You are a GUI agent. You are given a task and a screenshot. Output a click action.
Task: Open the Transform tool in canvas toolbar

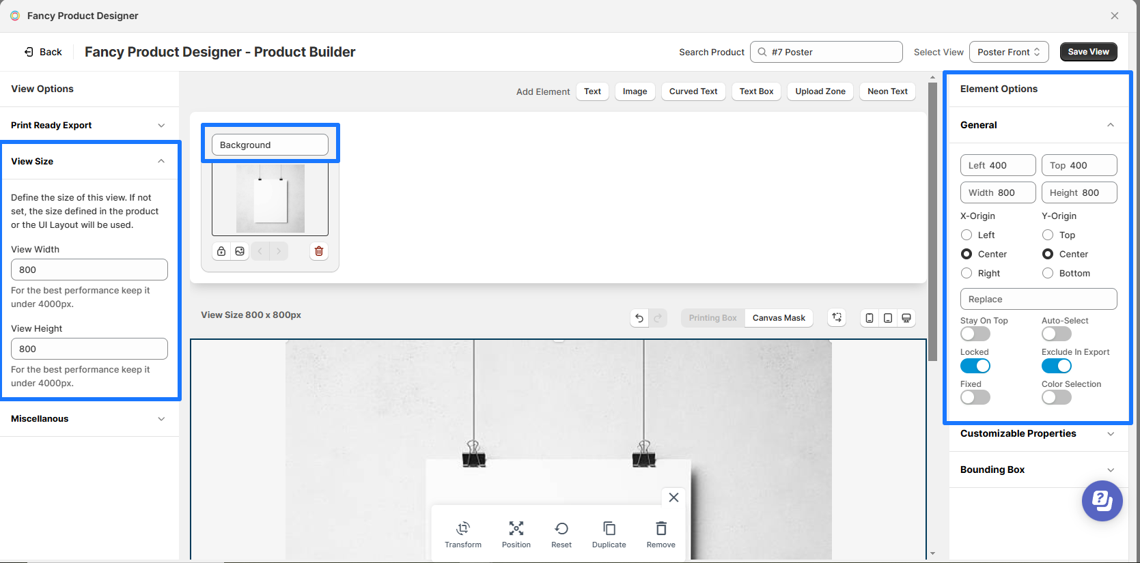pos(463,534)
